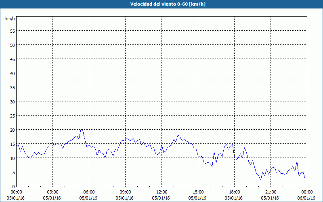Image resolution: width=323 pixels, height=202 pixels.
Task: Click the y-axis value 5
Action: point(14,173)
